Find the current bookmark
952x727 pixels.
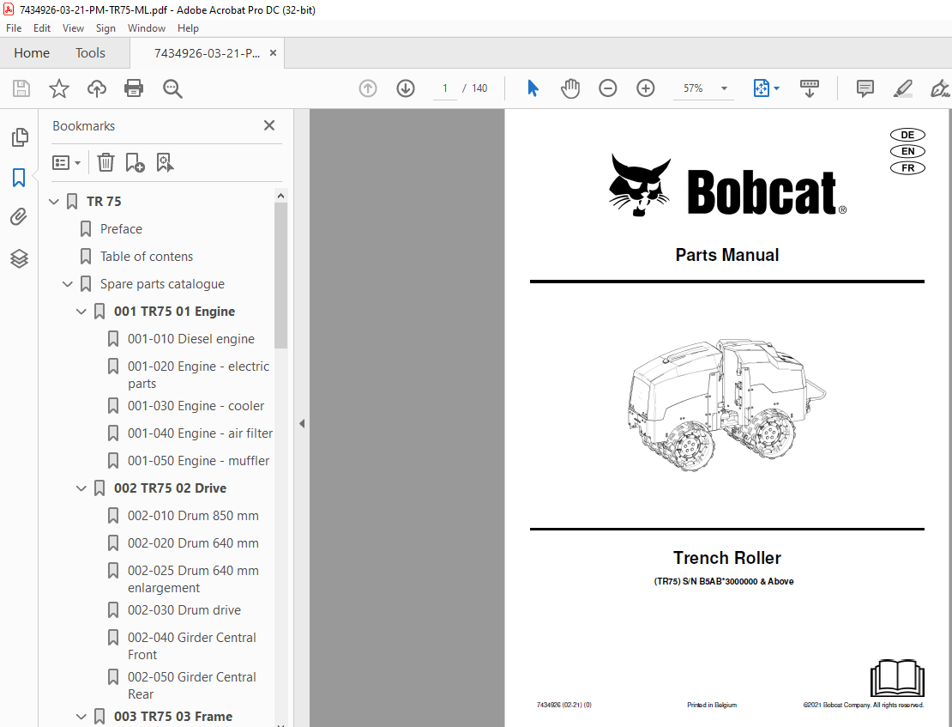165,162
